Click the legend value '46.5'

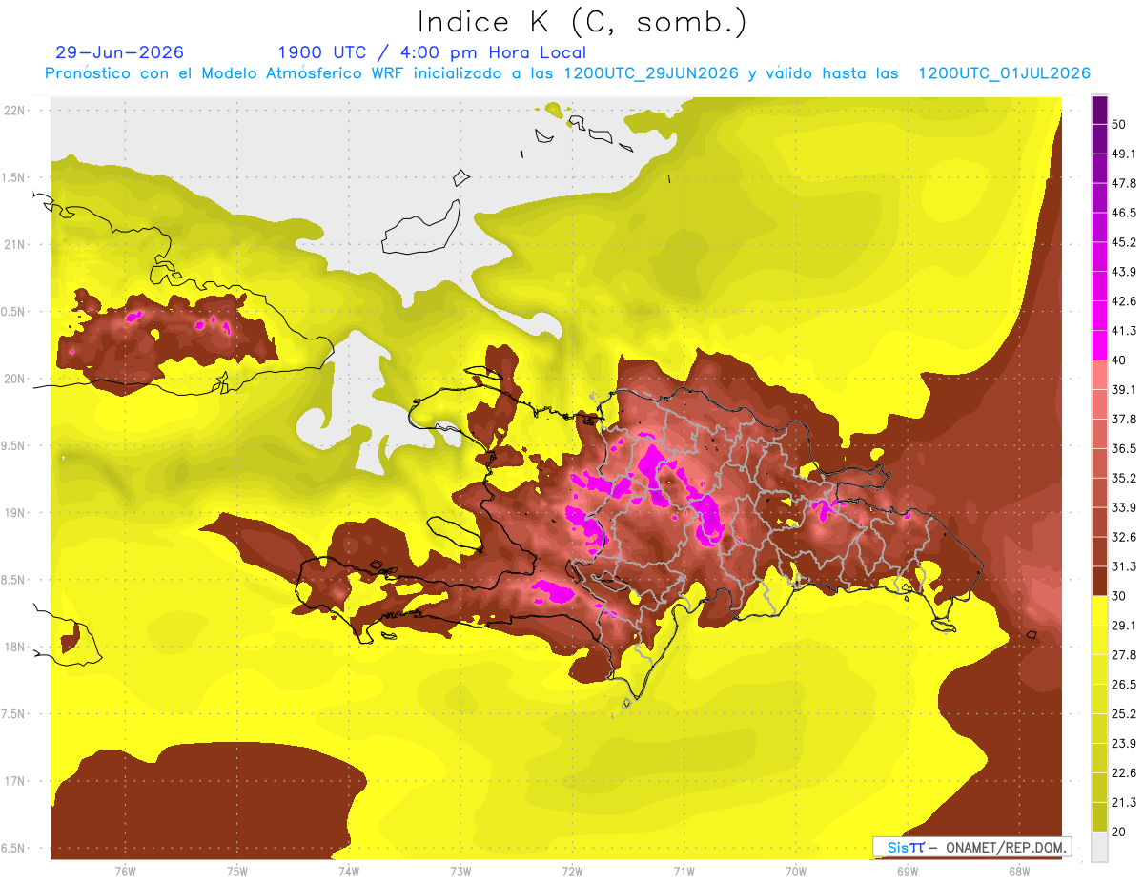pyautogui.click(x=1123, y=214)
